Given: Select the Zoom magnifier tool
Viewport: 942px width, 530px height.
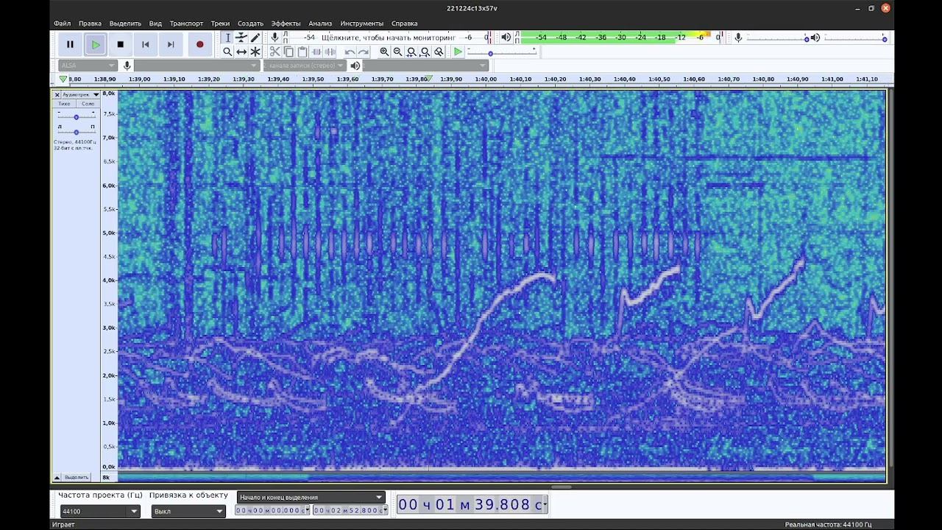Looking at the screenshot, I should 227,52.
